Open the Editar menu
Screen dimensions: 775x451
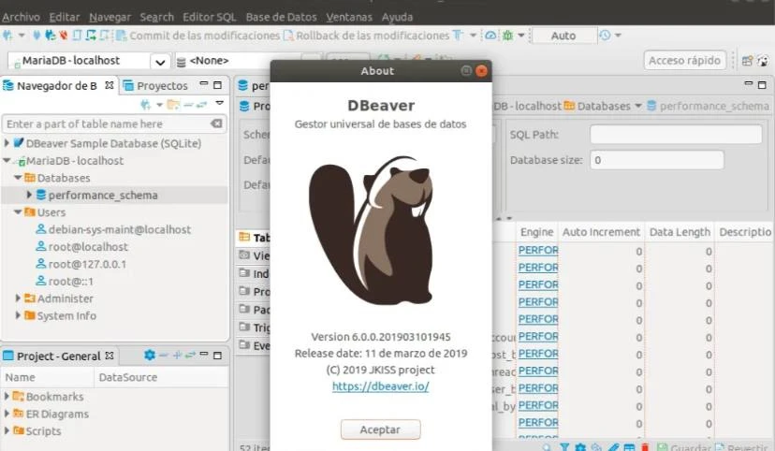65,17
